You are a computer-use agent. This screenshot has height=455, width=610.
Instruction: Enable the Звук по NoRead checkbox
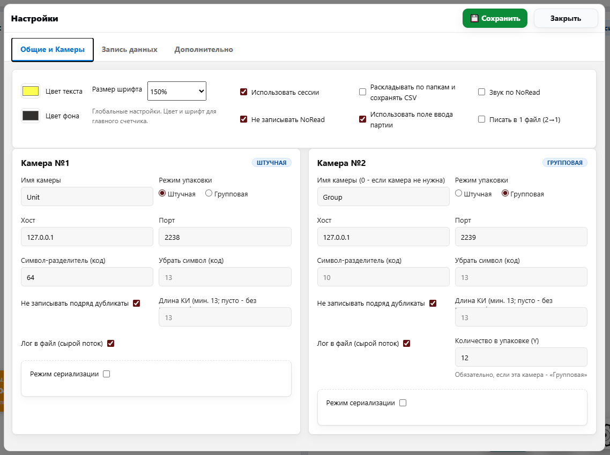click(481, 92)
